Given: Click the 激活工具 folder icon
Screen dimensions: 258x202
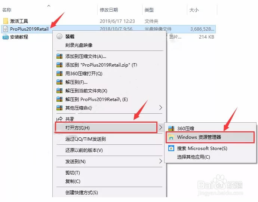Looking at the screenshot, I should (6, 21).
